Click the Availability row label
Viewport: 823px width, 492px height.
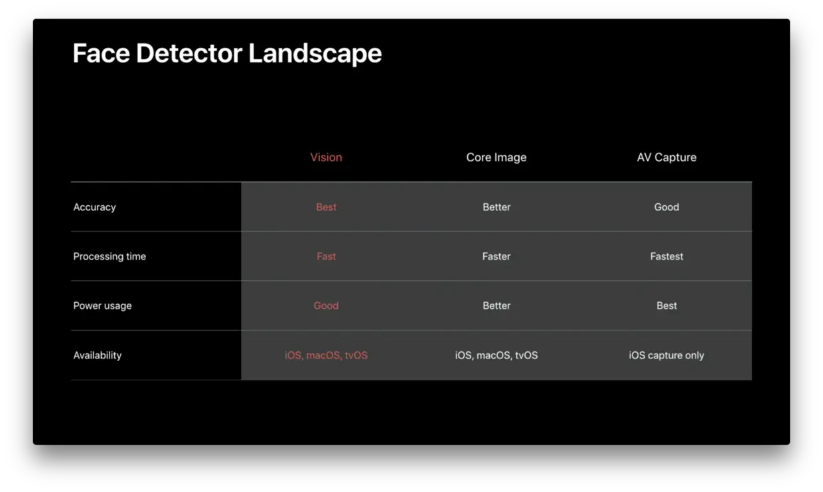click(x=98, y=355)
